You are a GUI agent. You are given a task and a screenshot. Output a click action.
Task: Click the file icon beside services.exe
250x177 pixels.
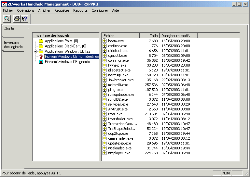click(x=104, y=104)
